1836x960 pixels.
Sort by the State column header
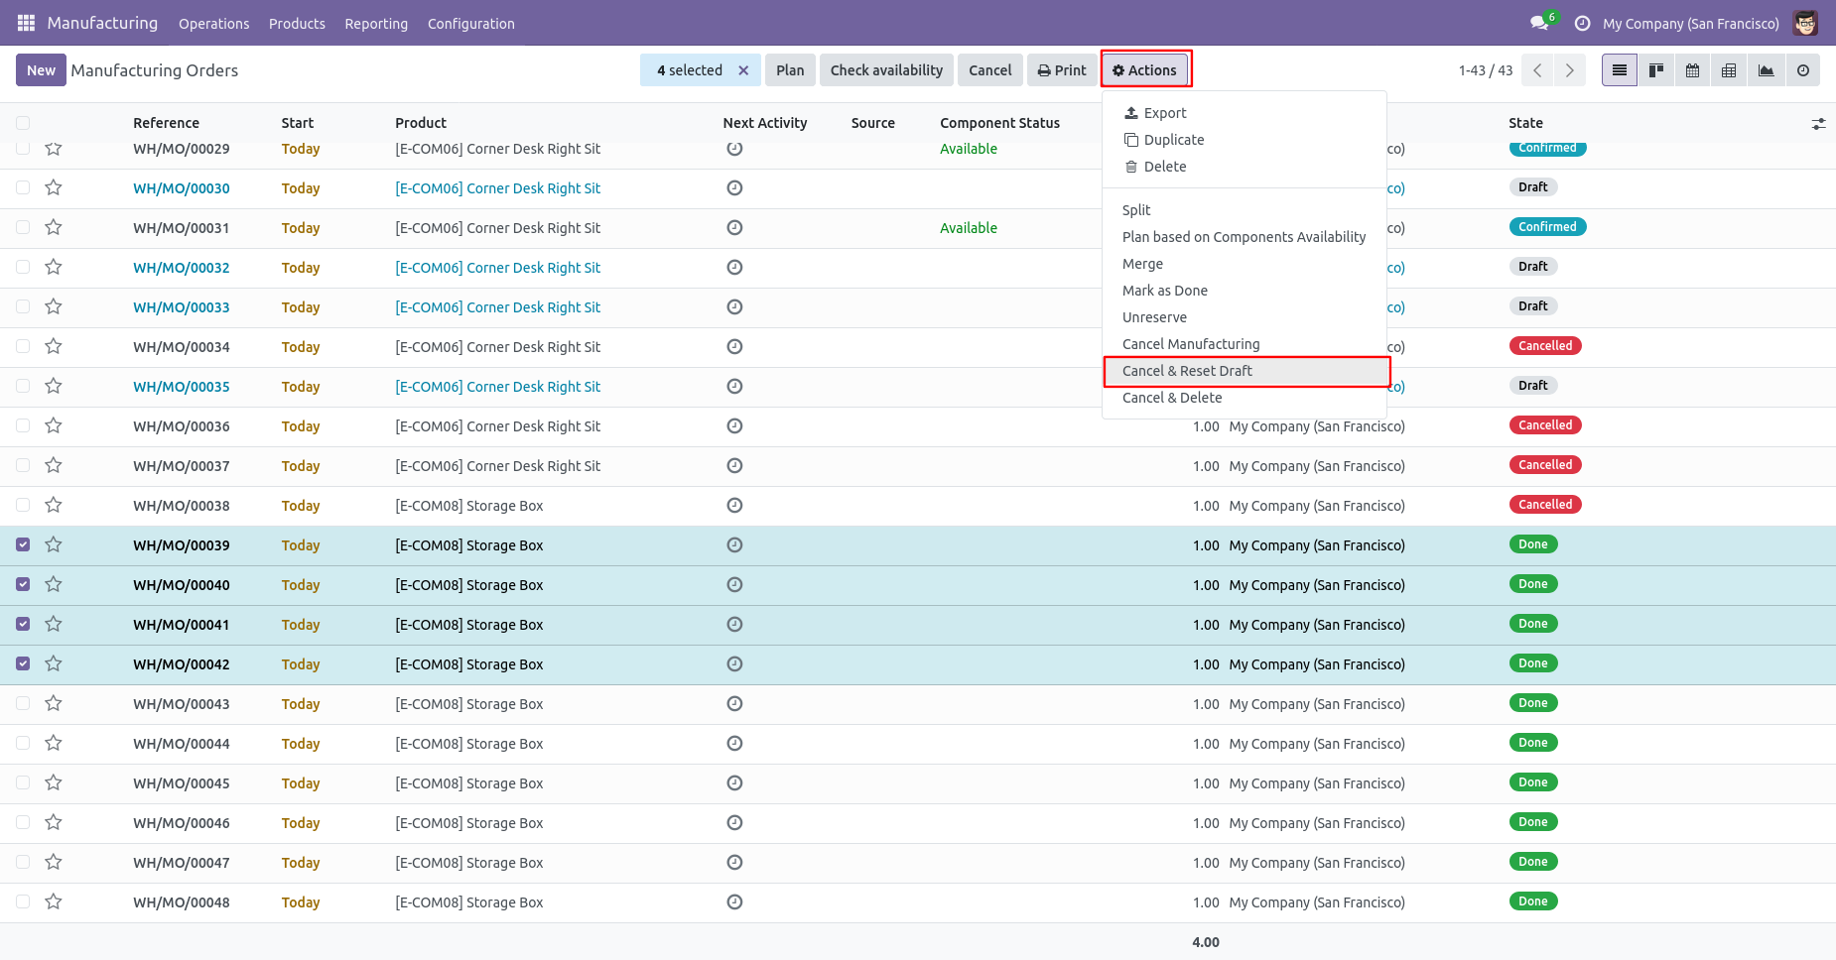(1525, 123)
